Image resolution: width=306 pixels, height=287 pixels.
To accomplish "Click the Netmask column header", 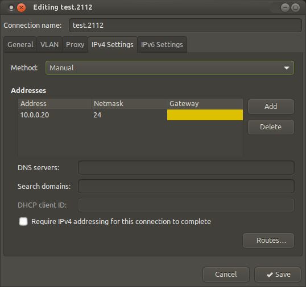I will click(x=129, y=104).
